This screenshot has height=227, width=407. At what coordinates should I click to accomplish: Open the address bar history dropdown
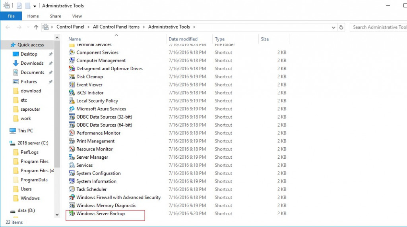[333, 27]
